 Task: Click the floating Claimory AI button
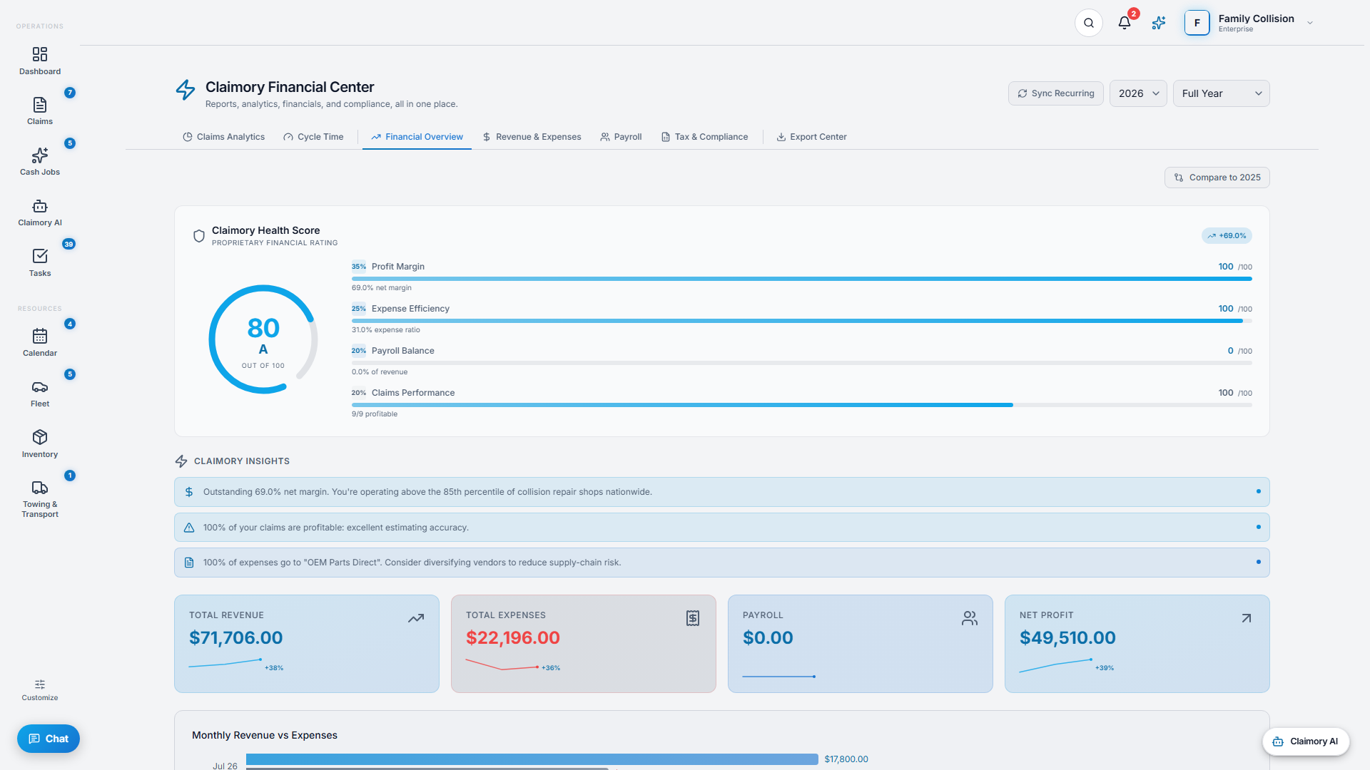[x=1306, y=741]
